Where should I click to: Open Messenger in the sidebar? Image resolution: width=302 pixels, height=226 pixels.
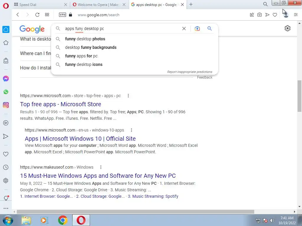pos(6,79)
